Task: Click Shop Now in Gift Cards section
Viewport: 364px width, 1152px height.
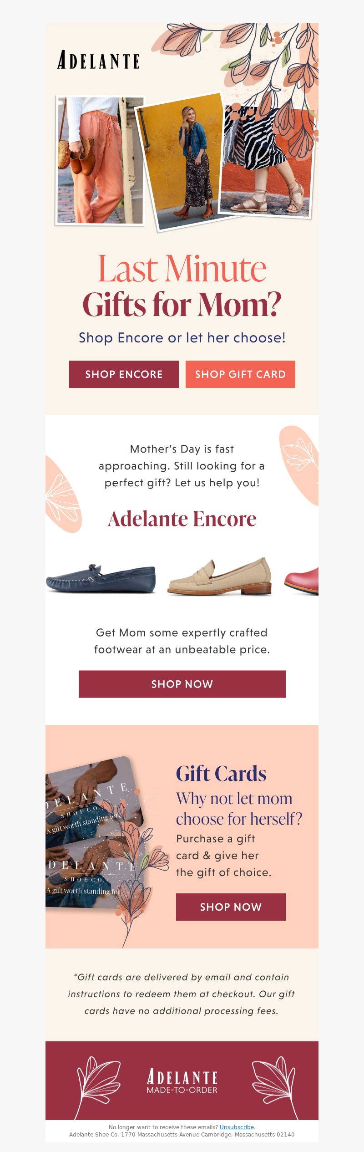Action: point(231,907)
